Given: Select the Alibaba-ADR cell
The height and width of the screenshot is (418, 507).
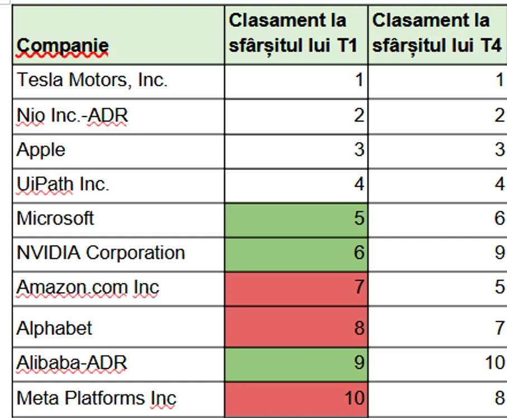Looking at the screenshot, I should tap(118, 364).
